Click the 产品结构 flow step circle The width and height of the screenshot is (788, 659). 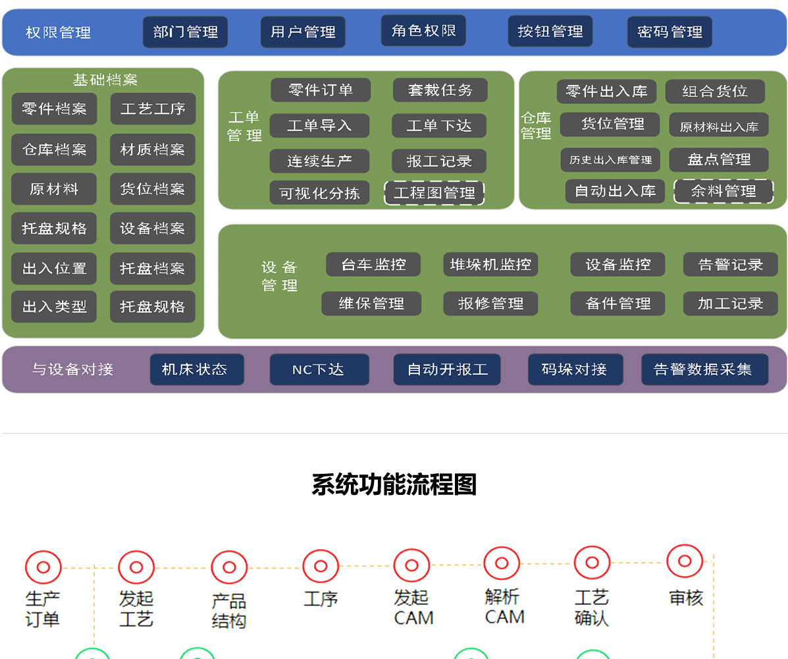click(x=229, y=567)
